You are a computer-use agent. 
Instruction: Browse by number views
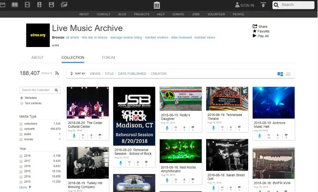(205, 38)
